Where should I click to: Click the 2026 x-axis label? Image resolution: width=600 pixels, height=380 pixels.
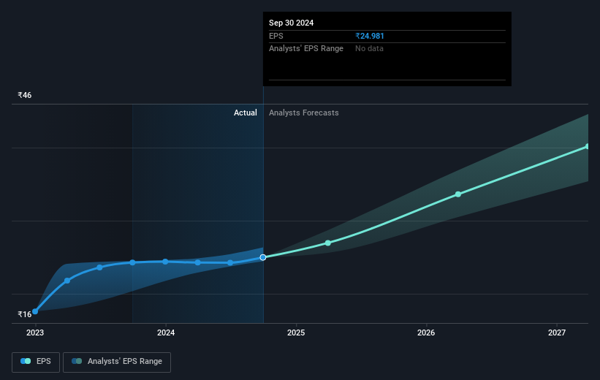click(426, 333)
